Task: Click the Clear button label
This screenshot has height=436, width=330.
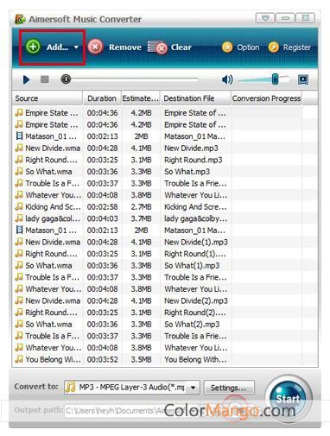Action: (181, 47)
